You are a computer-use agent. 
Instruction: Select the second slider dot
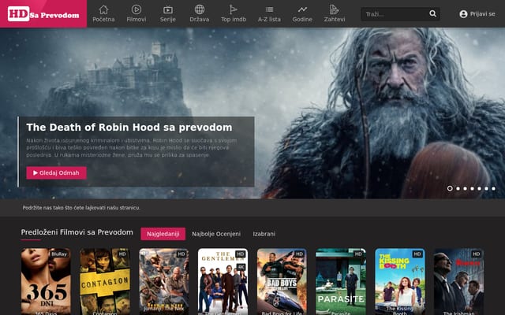[458, 189]
